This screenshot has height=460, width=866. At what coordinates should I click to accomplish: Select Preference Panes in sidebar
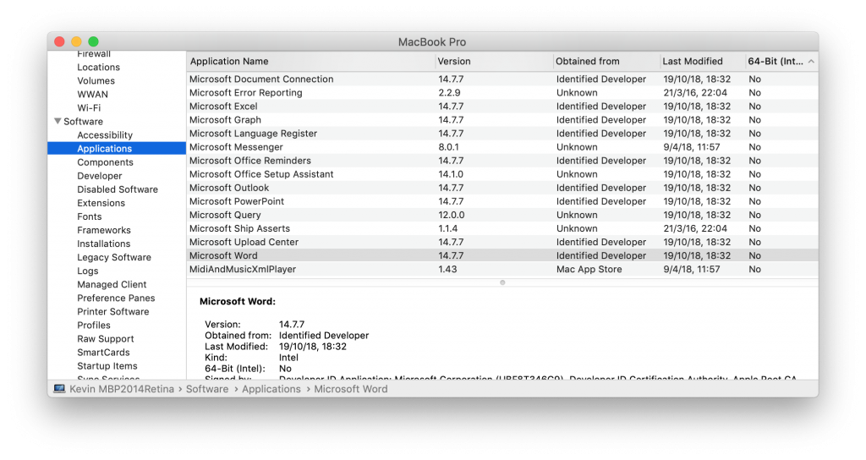pyautogui.click(x=116, y=298)
